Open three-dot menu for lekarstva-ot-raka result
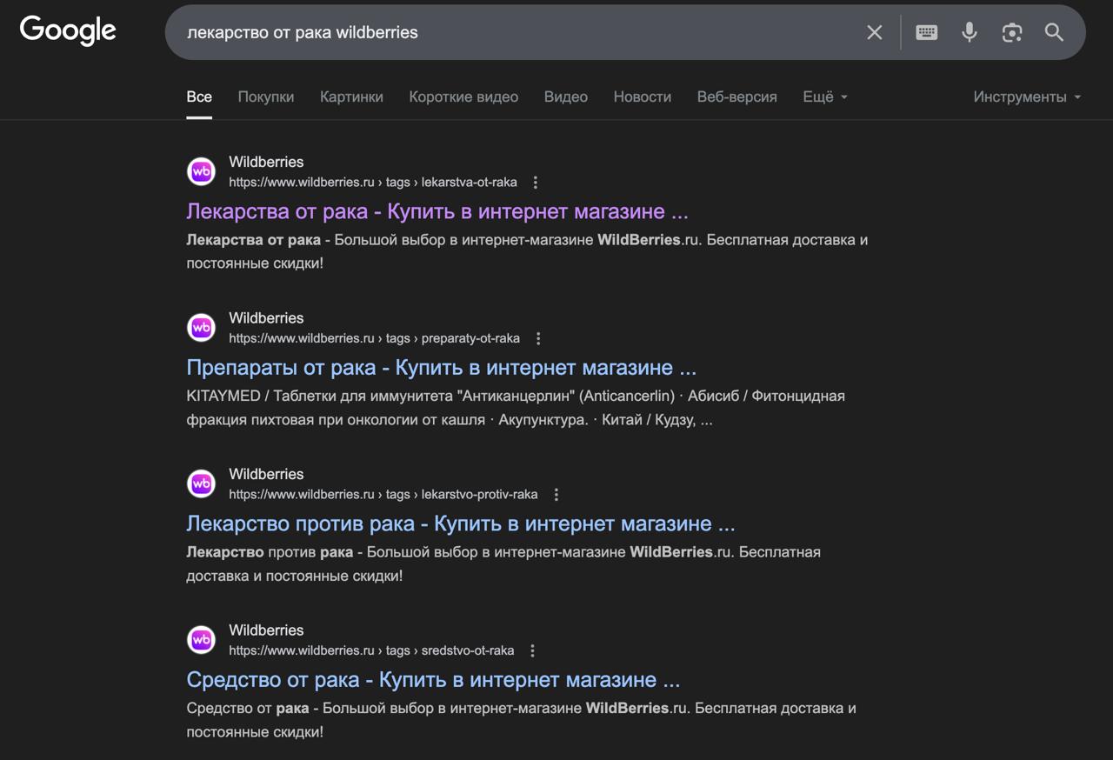 point(536,183)
